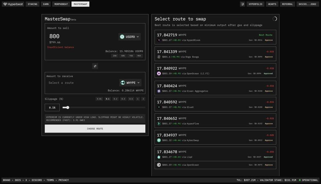Select the 0.1 slippage preset
Viewport: 321px width, 184px height.
pyautogui.click(x=108, y=99)
